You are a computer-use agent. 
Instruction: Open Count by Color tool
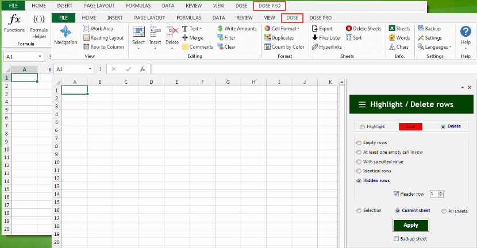pos(284,47)
